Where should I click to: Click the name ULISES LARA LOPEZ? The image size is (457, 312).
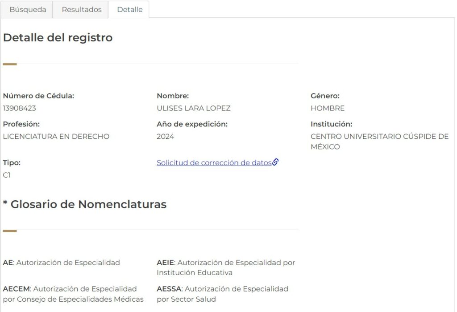pyautogui.click(x=194, y=108)
